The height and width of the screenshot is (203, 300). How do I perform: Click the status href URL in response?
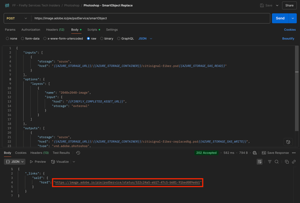point(128,182)
